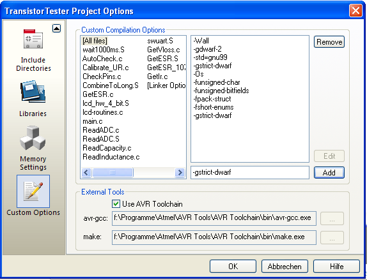Click the Remove button

point(329,42)
